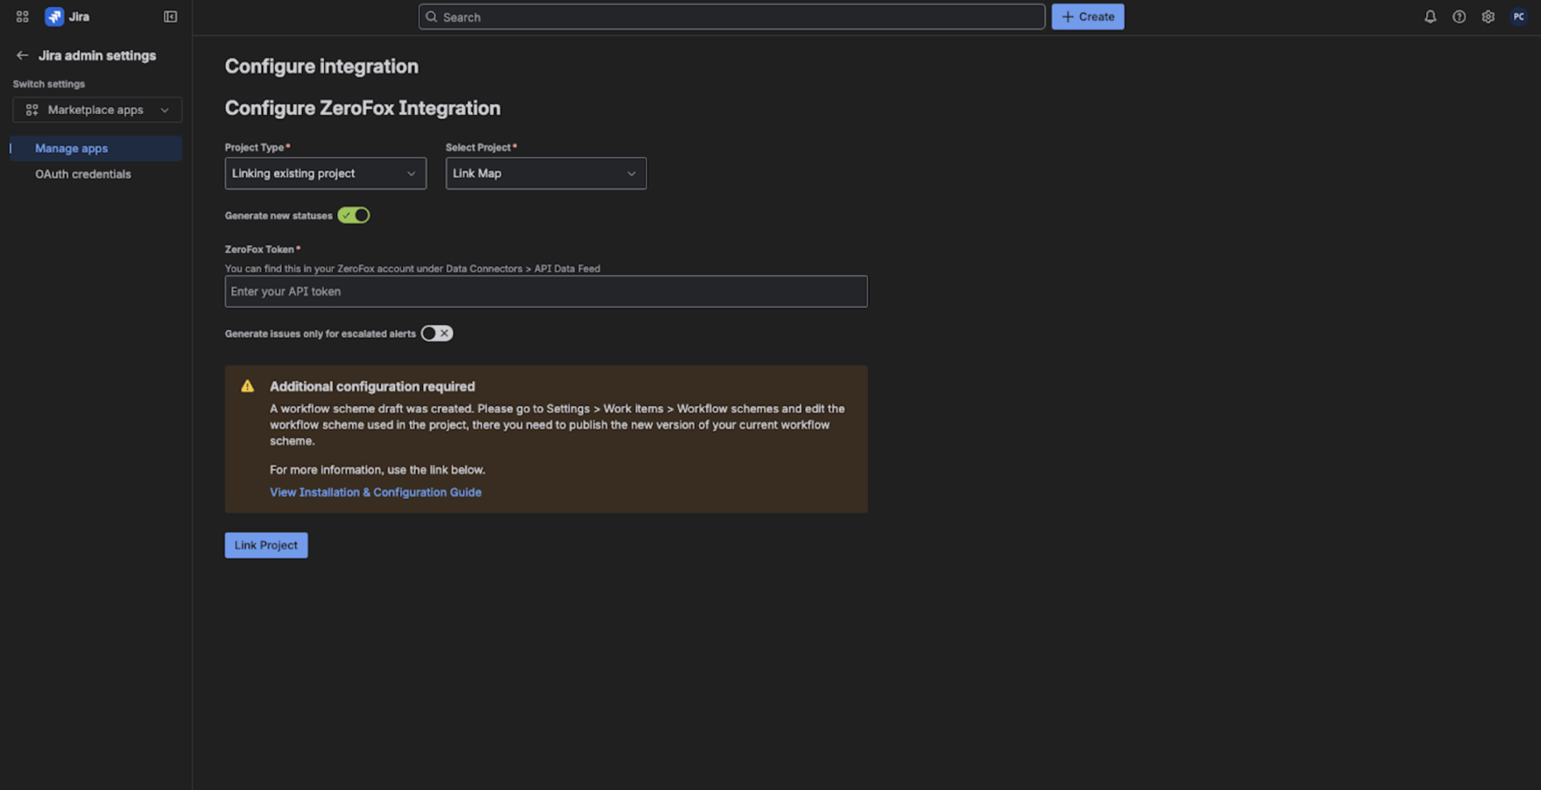Open the Select Project dropdown

pyautogui.click(x=546, y=173)
